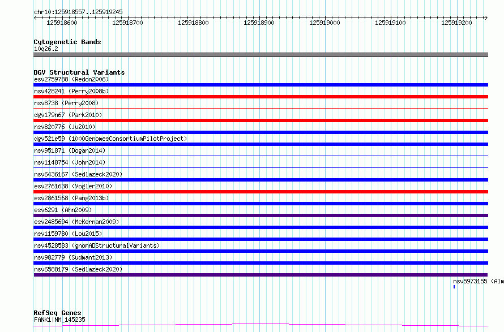Image resolution: width=504 pixels, height=332 pixels.
Task: Select the blue esv2861568 variant bar
Action: coord(260,204)
